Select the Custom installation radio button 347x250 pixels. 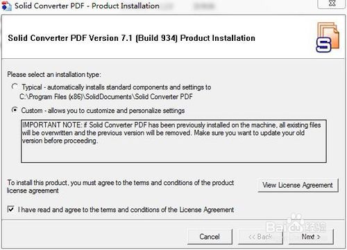click(15, 110)
